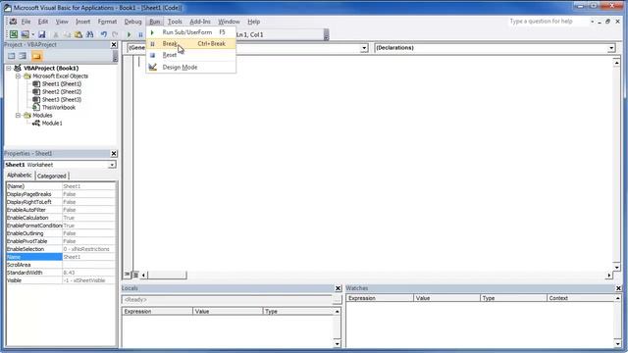Viewport: 628px width, 353px height.
Task: Select the StandardWidth property row
Action: click(x=61, y=273)
